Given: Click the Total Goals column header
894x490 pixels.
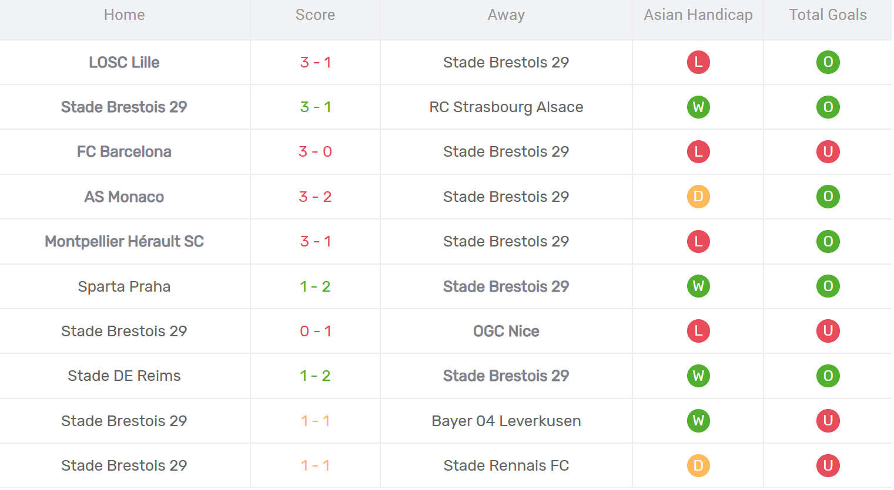Looking at the screenshot, I should point(828,15).
